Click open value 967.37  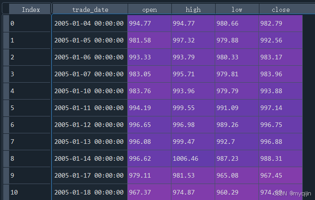[x=149, y=192]
